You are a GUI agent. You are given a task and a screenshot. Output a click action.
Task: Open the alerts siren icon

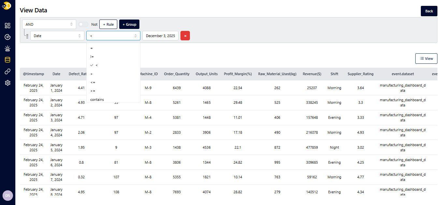pyautogui.click(x=7, y=48)
